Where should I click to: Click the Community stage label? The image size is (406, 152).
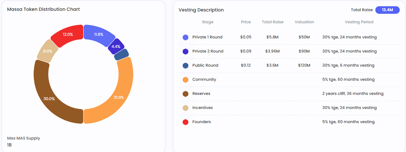pos(204,79)
